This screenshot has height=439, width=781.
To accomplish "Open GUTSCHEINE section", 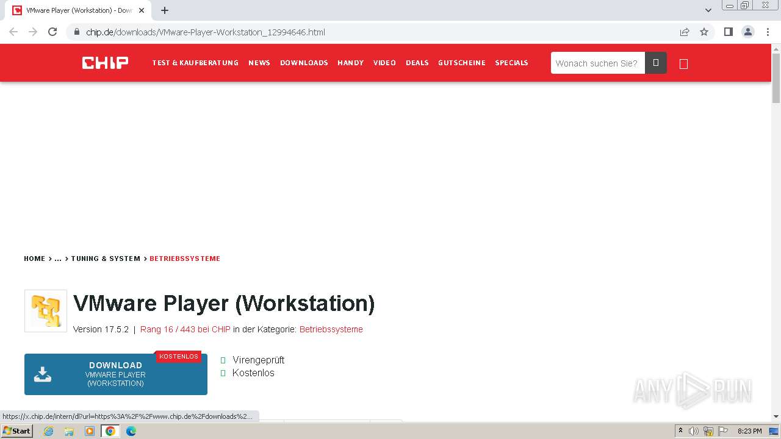I will click(x=462, y=63).
